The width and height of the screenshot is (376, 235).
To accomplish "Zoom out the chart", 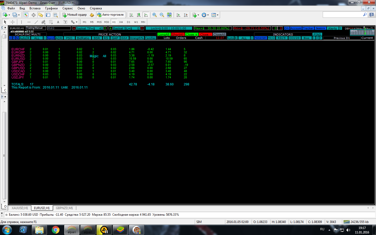I will [x=162, y=15].
